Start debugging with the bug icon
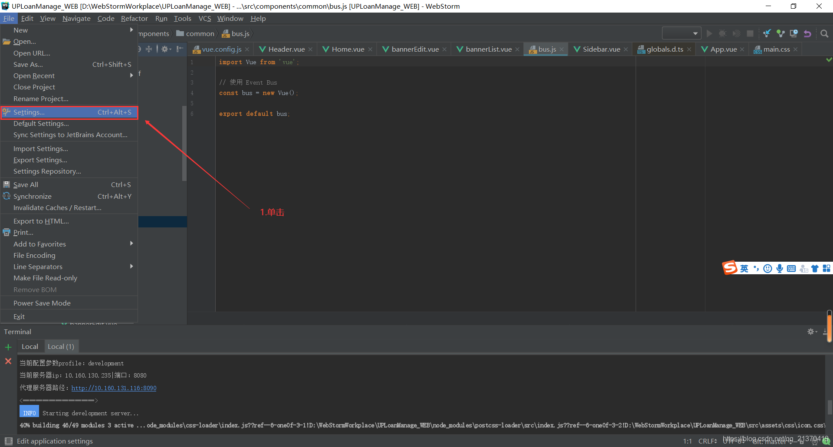Image resolution: width=833 pixels, height=447 pixels. pyautogui.click(x=722, y=33)
